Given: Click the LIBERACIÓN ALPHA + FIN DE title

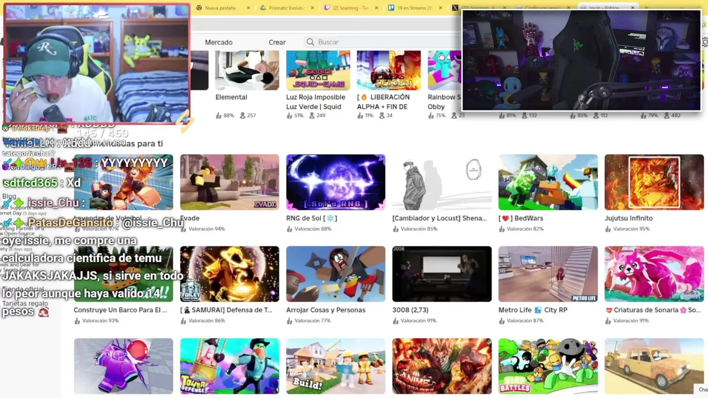Looking at the screenshot, I should tap(383, 102).
